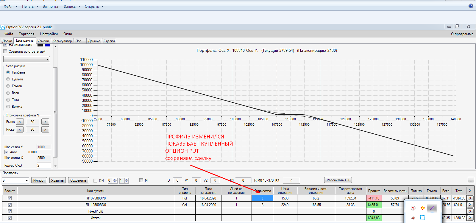
Task: Toggle the Авто grid step checkbox
Action: (x=6, y=152)
